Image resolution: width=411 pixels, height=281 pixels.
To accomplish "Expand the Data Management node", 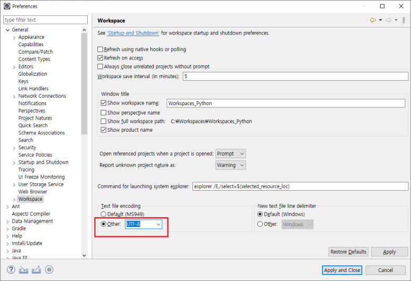I will (7, 222).
